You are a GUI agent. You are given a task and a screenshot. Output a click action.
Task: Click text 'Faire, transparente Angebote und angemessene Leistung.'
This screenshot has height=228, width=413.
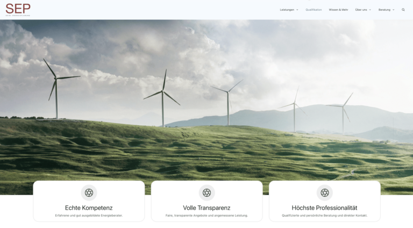tap(206, 215)
